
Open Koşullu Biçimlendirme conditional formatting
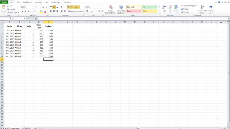point(111,10)
